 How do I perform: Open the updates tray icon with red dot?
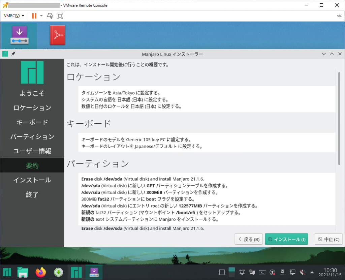pos(272,273)
